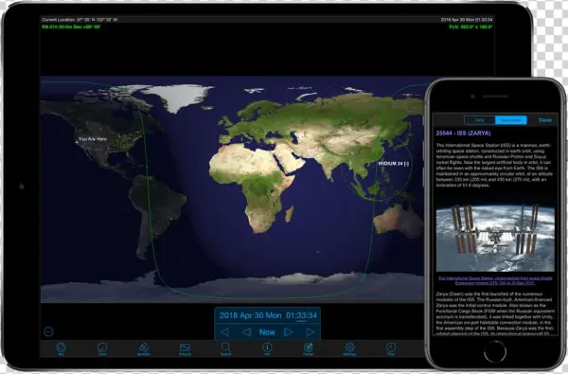Click the FoV readout at top right
Viewport: 568px width, 374px height.
[x=470, y=27]
